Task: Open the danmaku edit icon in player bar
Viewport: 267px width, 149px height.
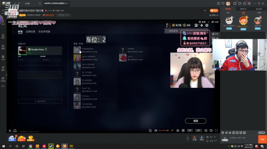Action: tap(150, 131)
